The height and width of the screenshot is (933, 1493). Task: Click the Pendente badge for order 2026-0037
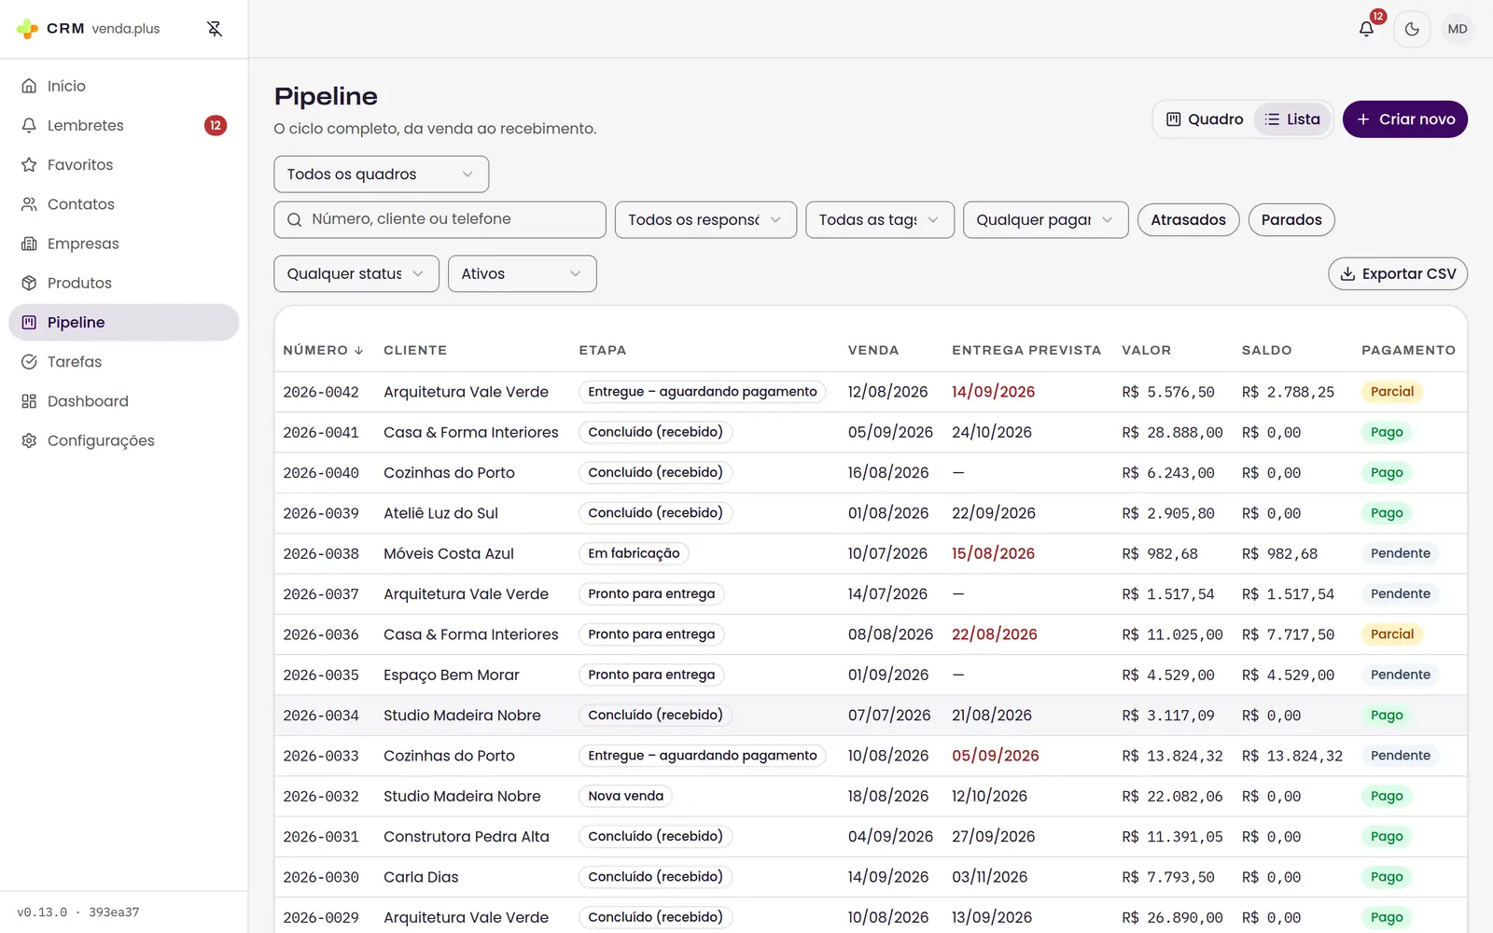click(1400, 594)
